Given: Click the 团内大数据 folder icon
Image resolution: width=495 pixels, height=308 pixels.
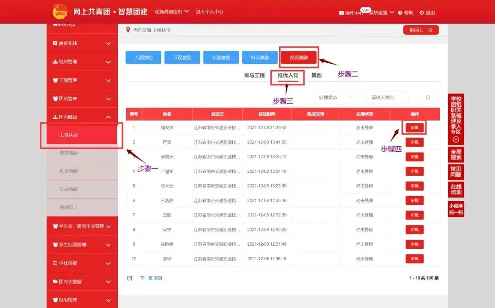Looking at the screenshot, I should point(55,281).
